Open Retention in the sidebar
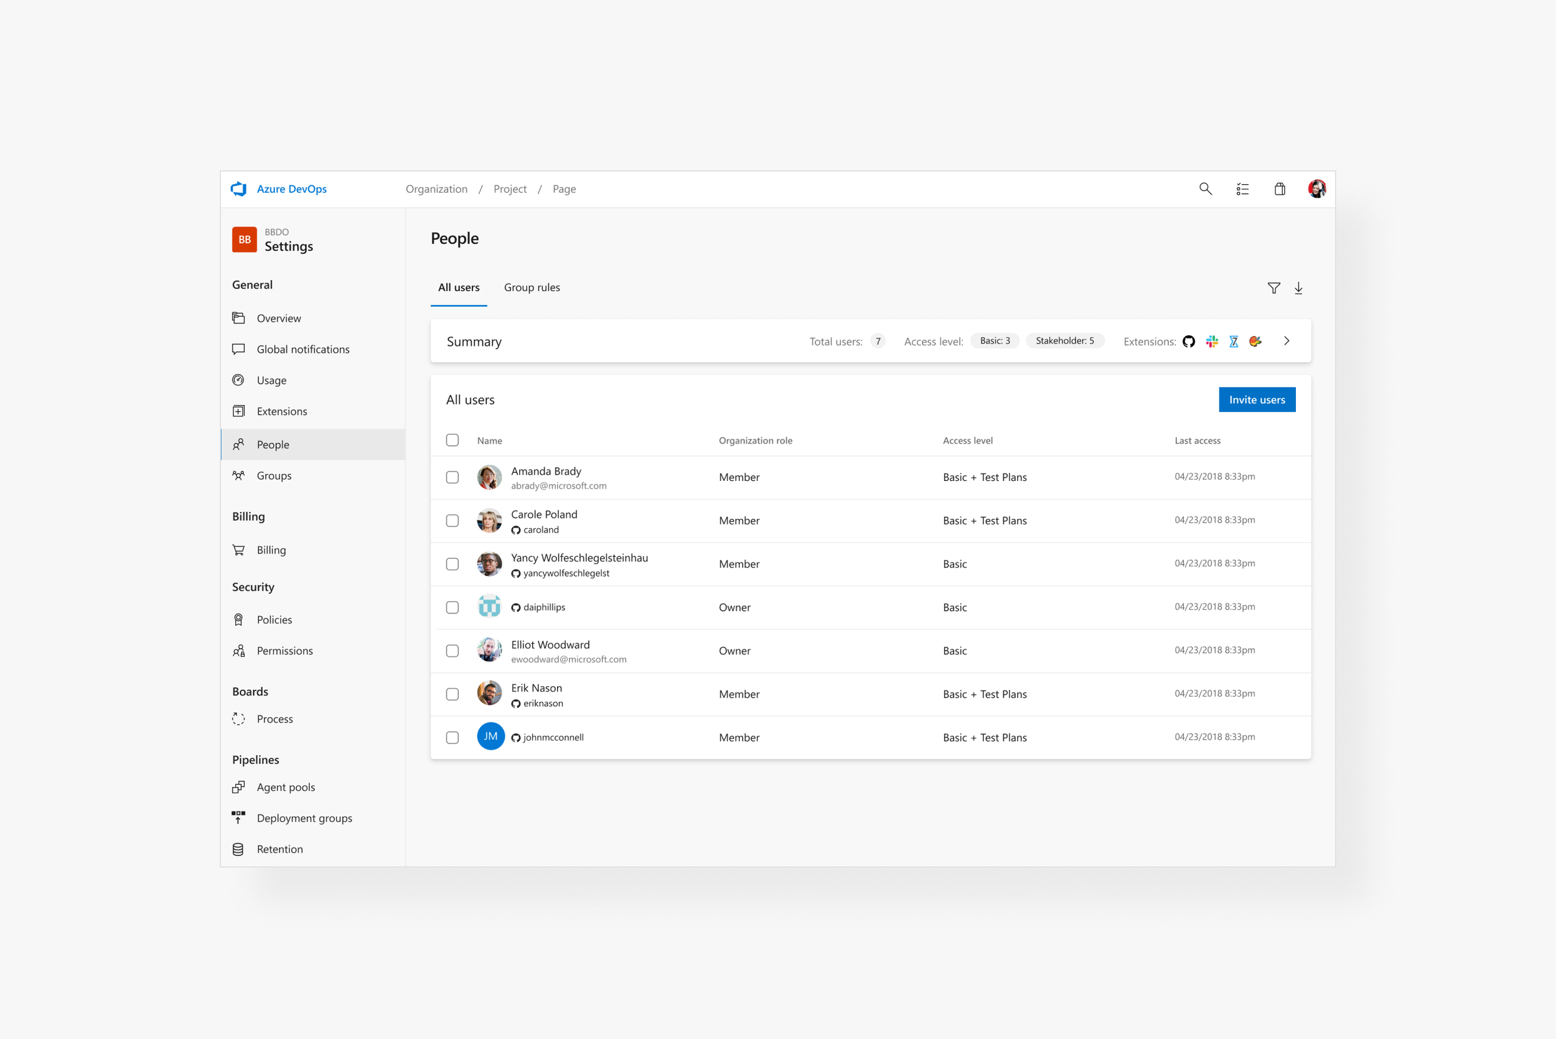Screen dimensions: 1556x1039 (313, 849)
